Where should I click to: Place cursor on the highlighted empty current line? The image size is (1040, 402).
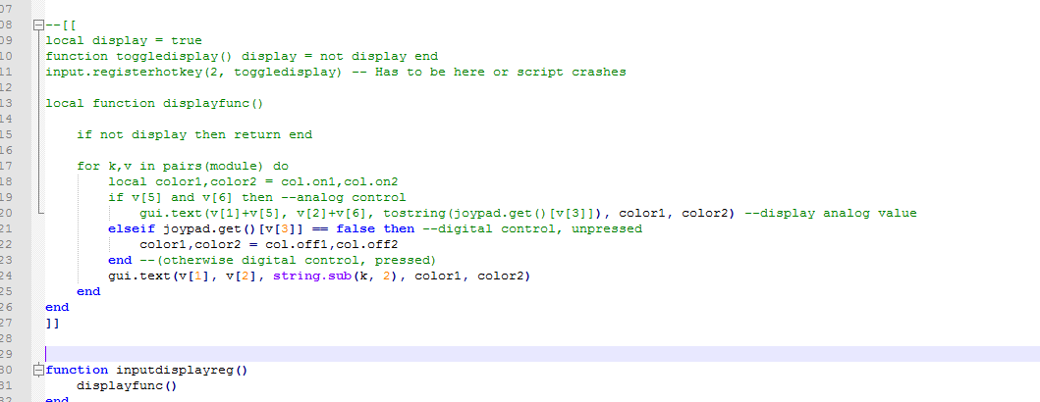tap(542, 354)
